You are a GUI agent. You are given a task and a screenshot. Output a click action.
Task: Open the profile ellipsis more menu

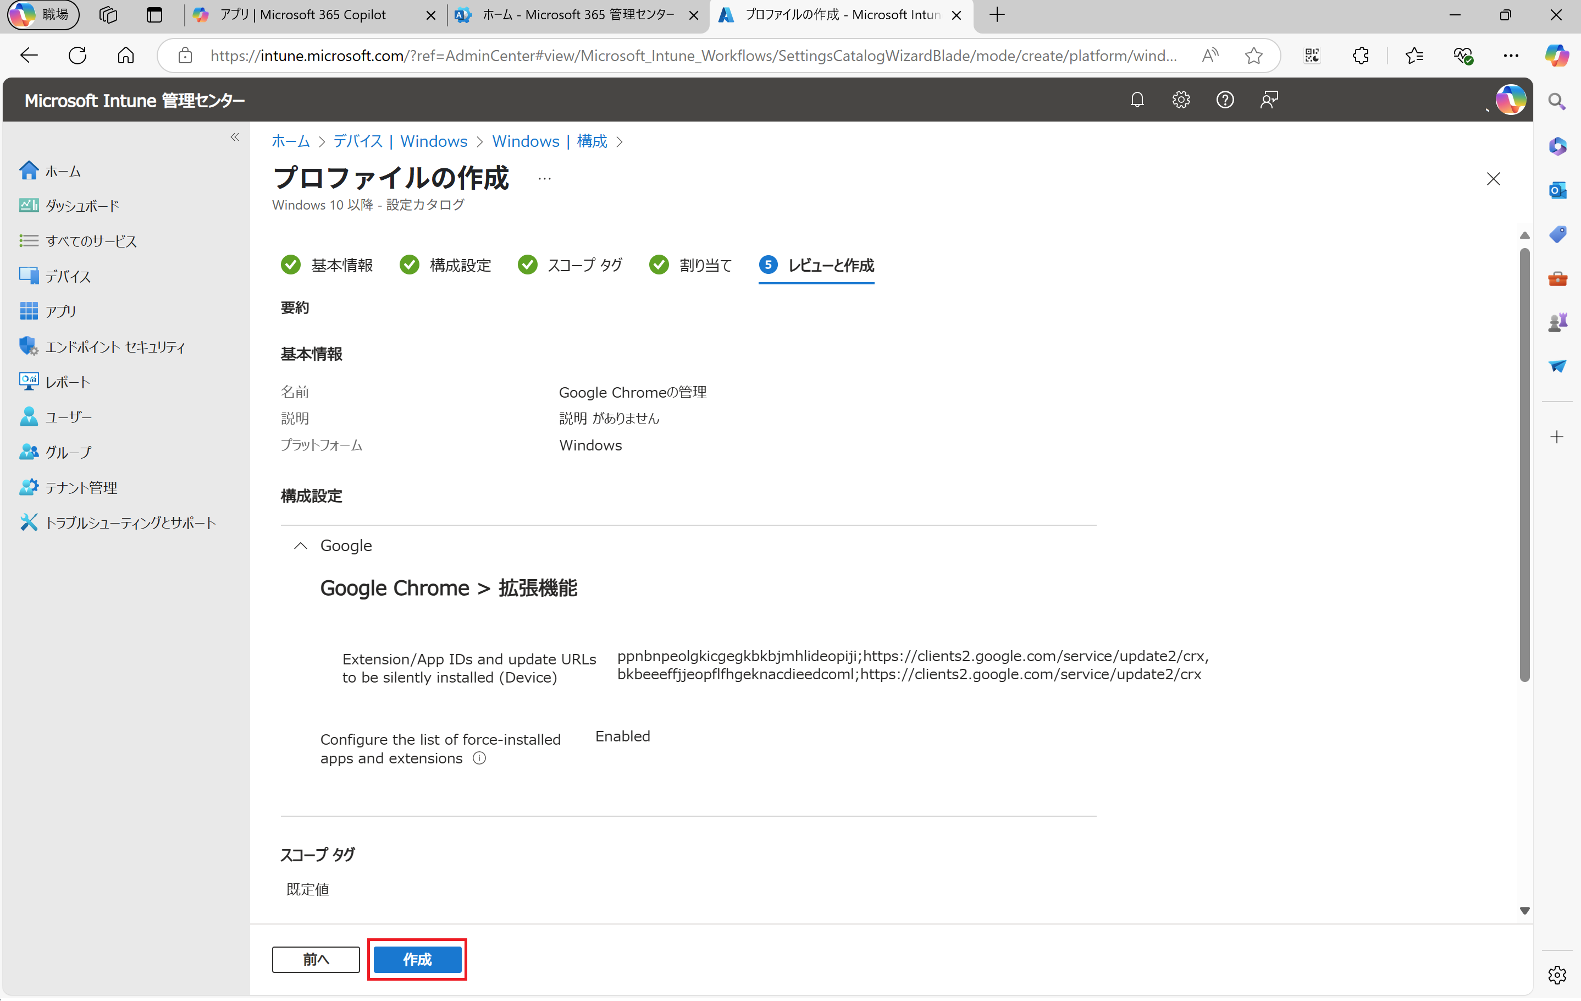(x=544, y=179)
